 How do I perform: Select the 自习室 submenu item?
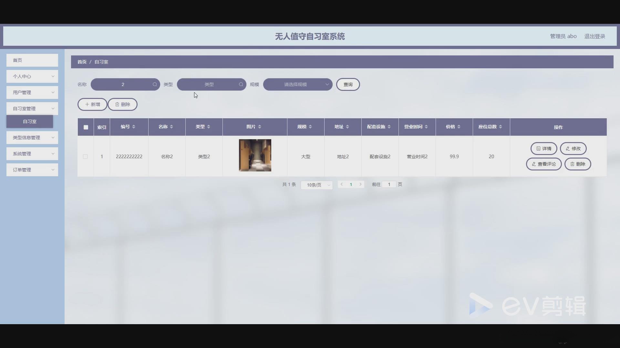(x=30, y=121)
